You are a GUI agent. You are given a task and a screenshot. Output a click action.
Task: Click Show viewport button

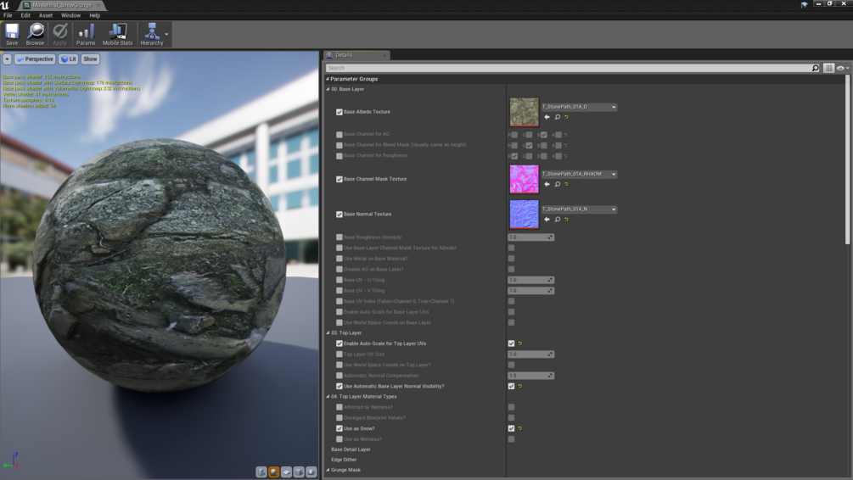point(90,59)
